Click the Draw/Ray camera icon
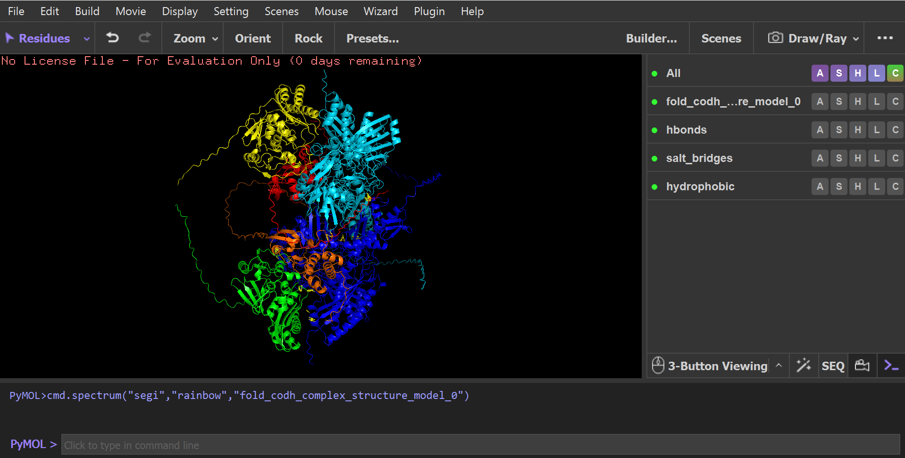 coord(775,38)
